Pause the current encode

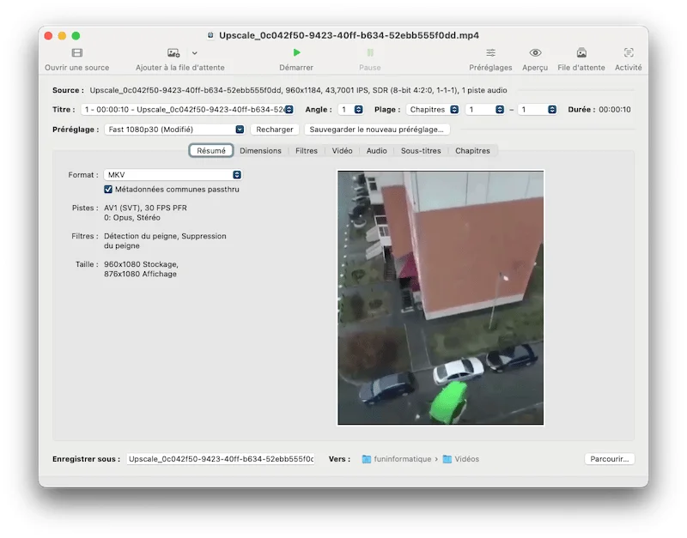pos(370,57)
